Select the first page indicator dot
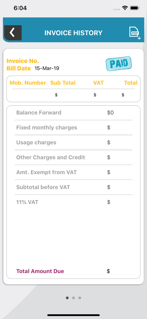The height and width of the screenshot is (319, 147). point(67,298)
